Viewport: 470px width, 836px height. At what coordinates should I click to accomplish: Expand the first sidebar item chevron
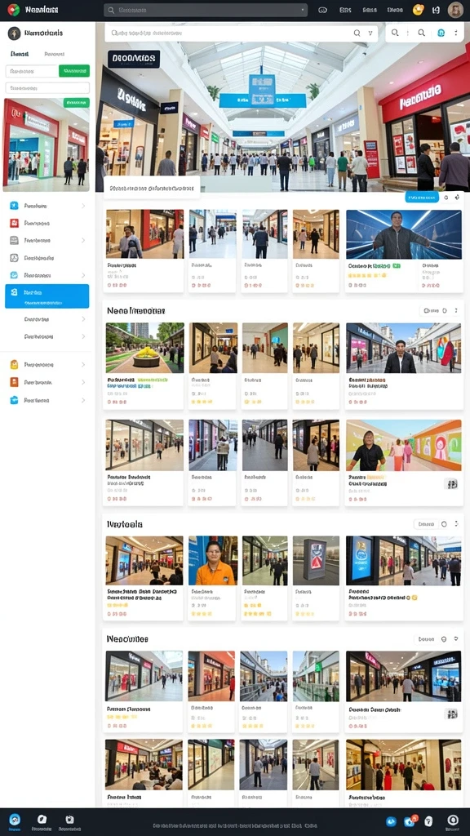point(83,206)
